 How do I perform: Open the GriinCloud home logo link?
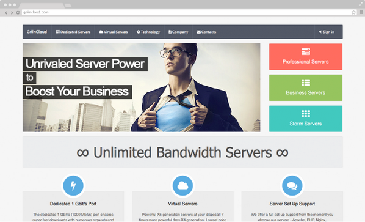pyautogui.click(x=37, y=32)
